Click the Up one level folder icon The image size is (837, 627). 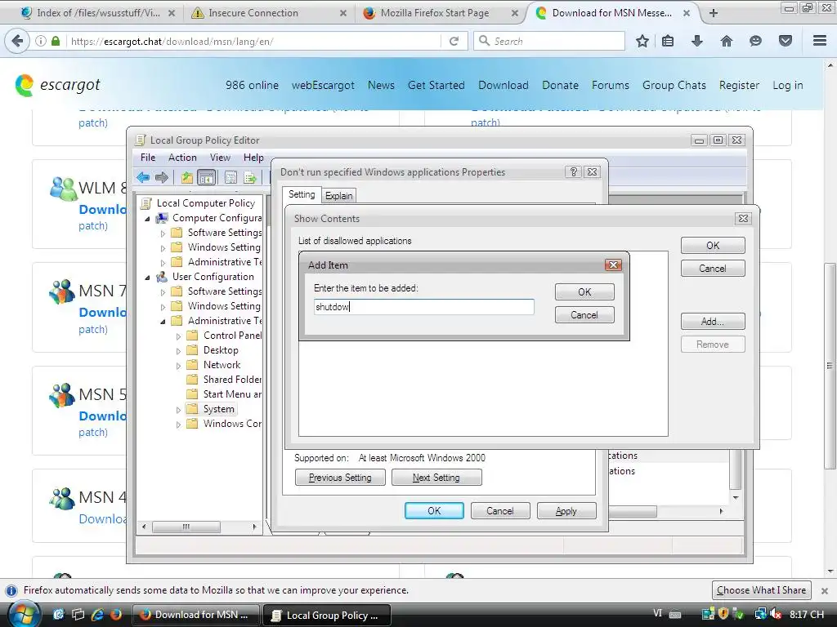(187, 177)
